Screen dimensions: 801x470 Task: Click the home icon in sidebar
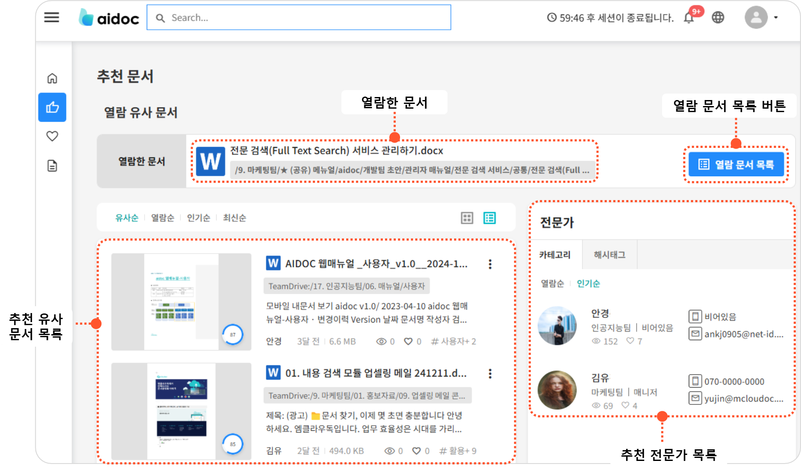(x=52, y=78)
